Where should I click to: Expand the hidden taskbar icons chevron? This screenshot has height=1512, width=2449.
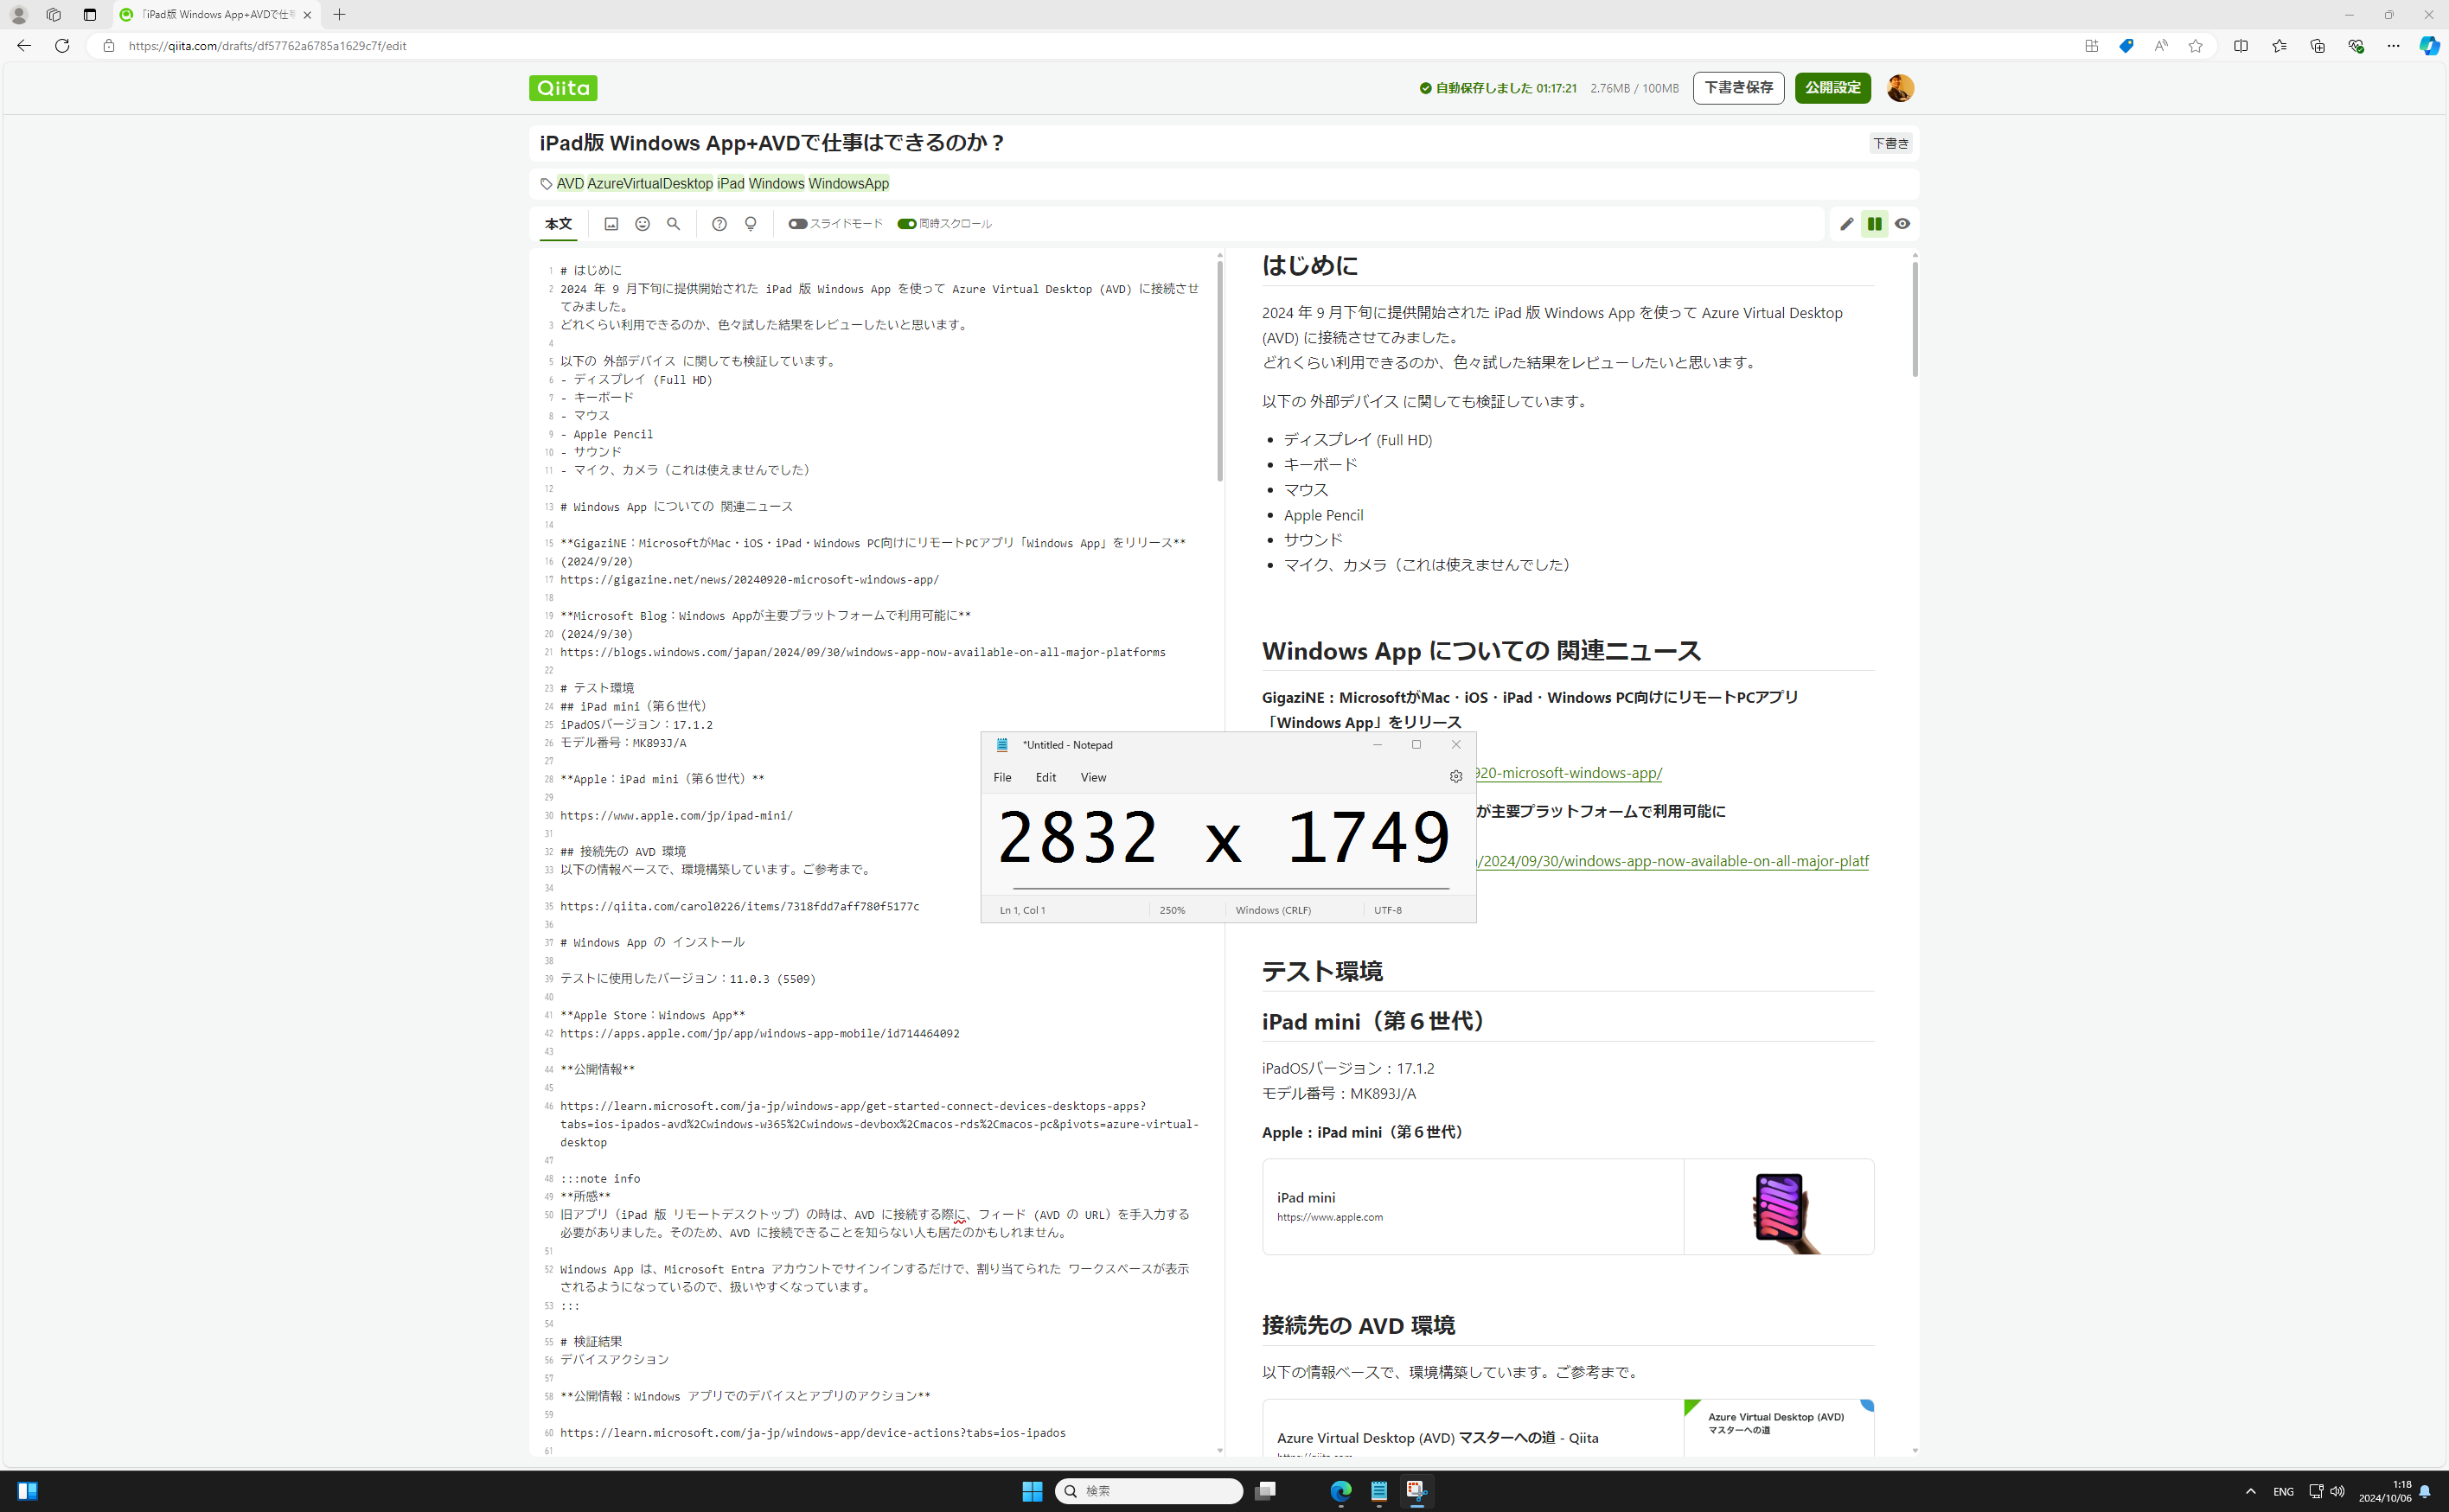tap(2249, 1491)
